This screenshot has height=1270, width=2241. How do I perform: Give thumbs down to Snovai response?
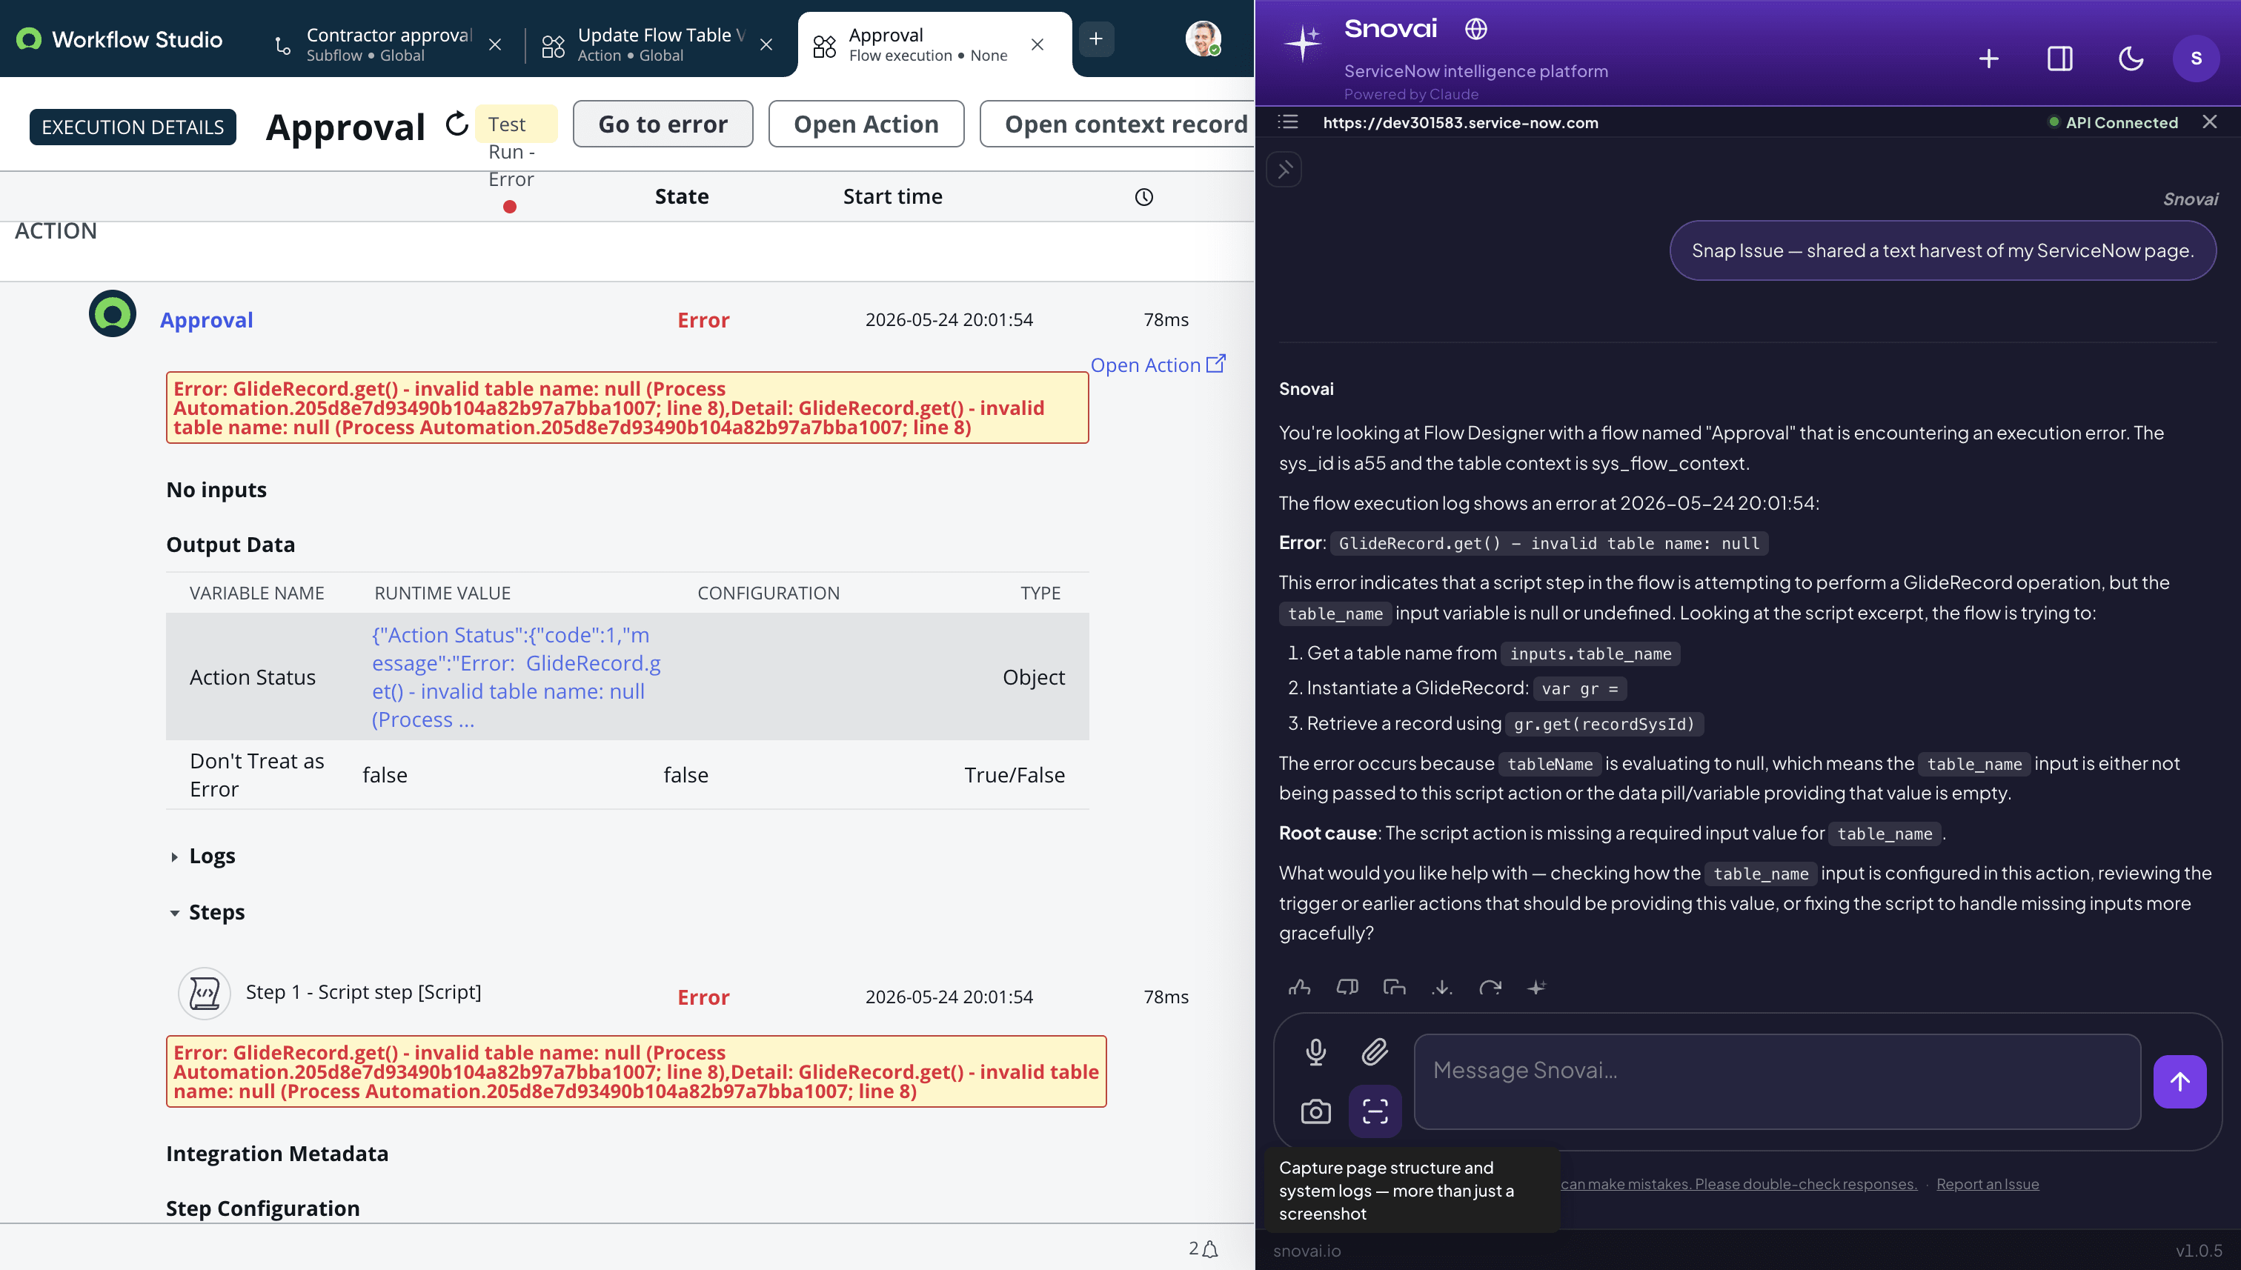click(x=1347, y=986)
